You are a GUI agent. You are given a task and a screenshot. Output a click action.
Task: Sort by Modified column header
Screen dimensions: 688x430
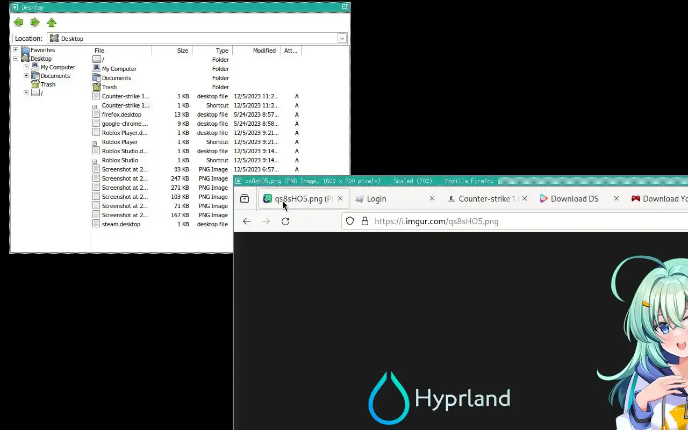coord(256,51)
